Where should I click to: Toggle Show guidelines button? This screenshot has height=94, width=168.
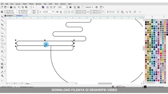[82, 7]
